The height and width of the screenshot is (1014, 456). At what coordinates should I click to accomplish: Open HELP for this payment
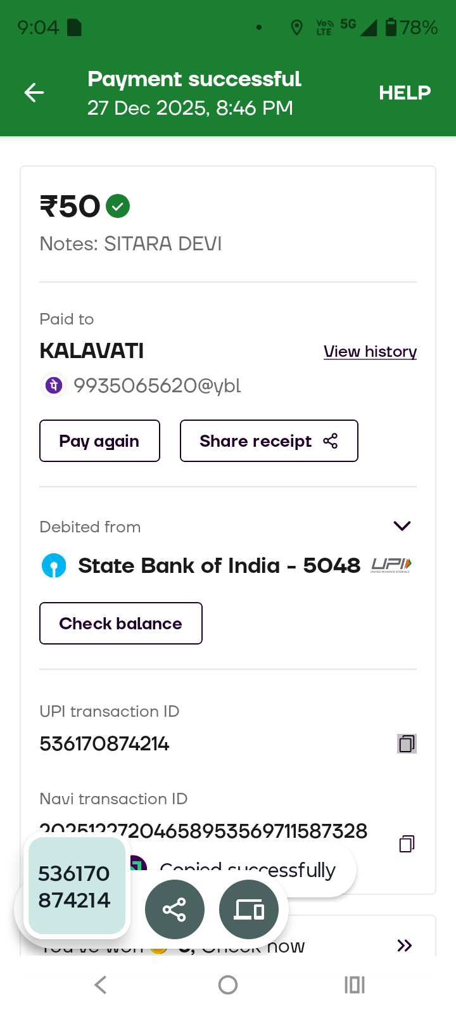[x=405, y=93]
